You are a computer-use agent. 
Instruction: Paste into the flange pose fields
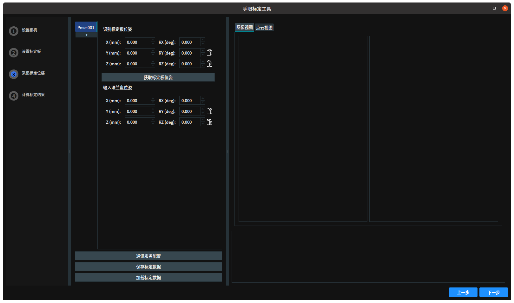209,122
